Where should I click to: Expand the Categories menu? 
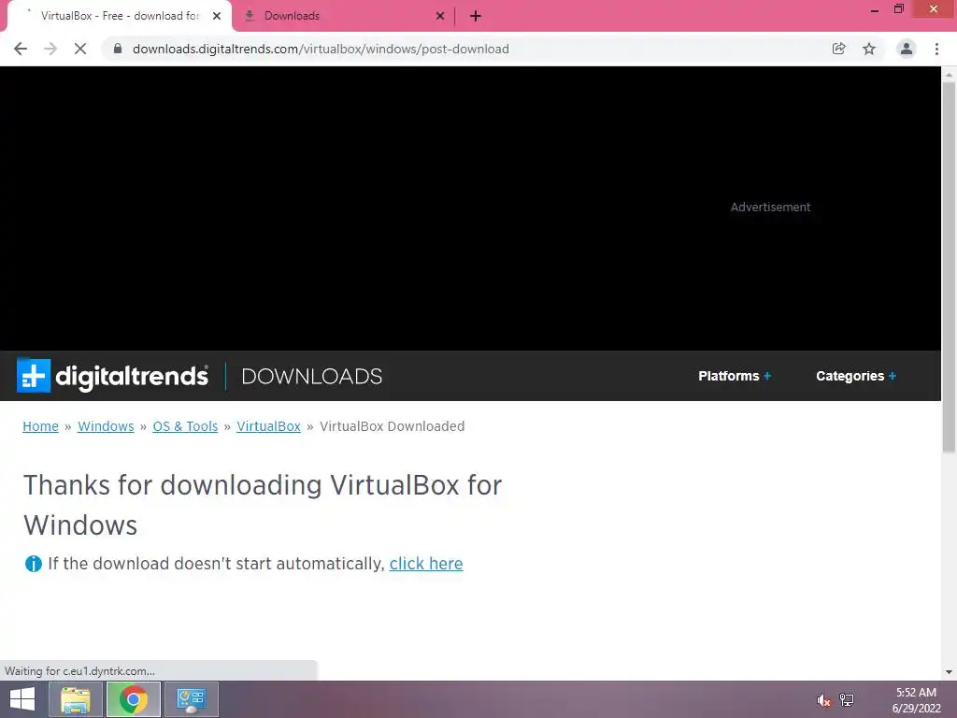(856, 376)
